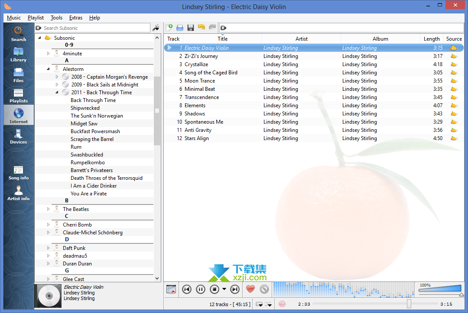The height and width of the screenshot is (313, 468).
Task: Collapse the Alestorm artist
Action: [x=48, y=69]
